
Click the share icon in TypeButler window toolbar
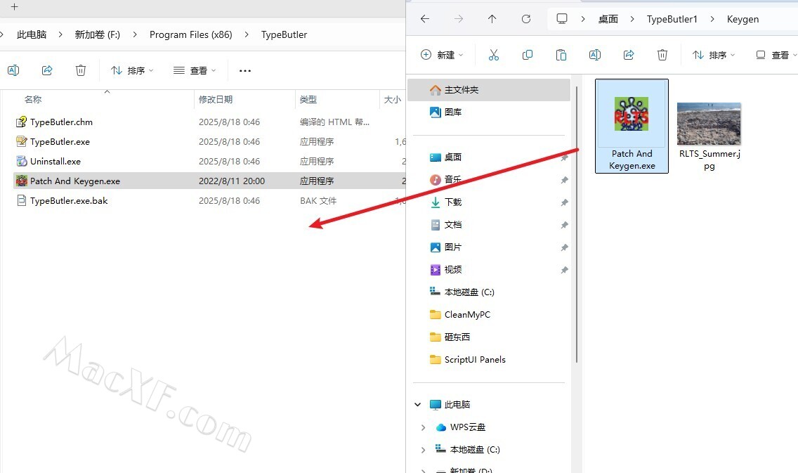click(x=47, y=70)
